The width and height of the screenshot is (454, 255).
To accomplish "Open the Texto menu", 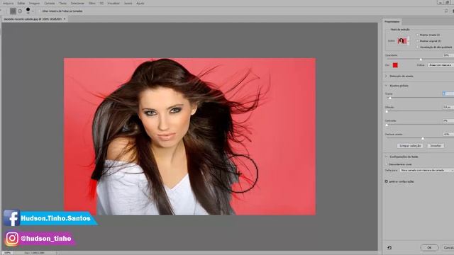I will pos(63,3).
